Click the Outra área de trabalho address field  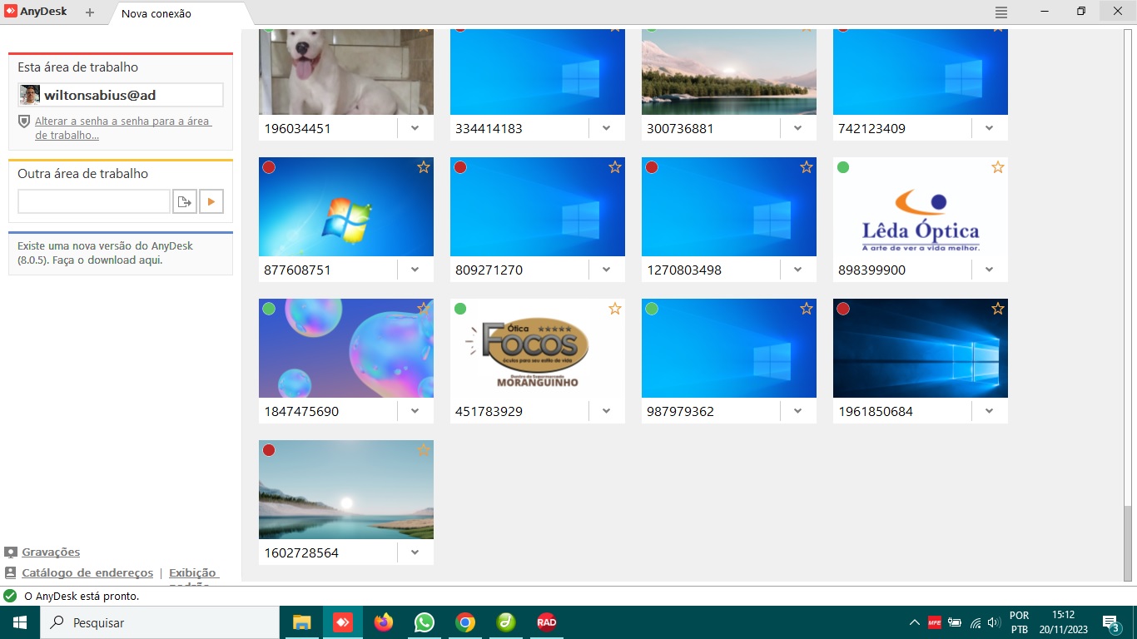click(94, 201)
